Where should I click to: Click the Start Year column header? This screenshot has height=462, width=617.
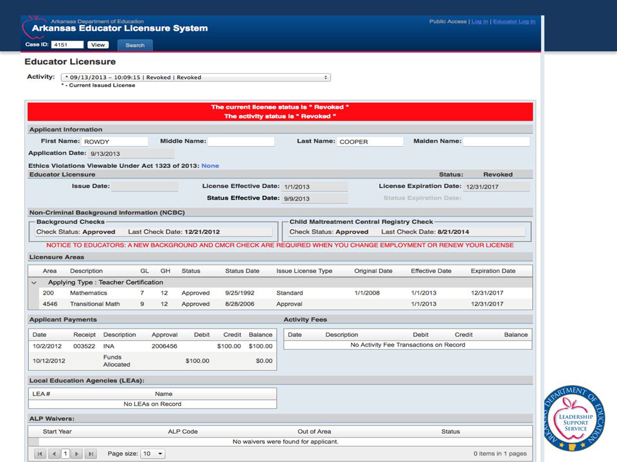click(x=57, y=432)
